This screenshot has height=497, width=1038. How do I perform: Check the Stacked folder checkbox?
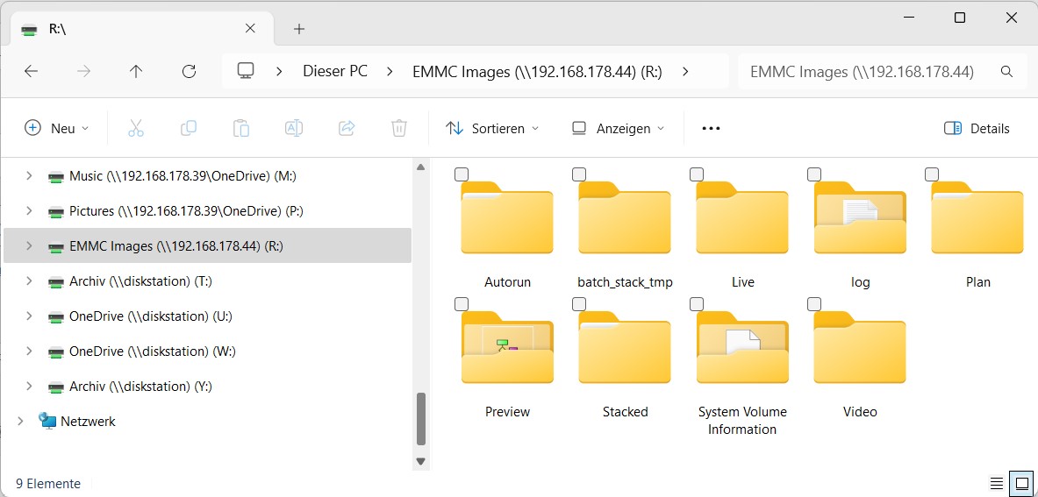(x=579, y=304)
